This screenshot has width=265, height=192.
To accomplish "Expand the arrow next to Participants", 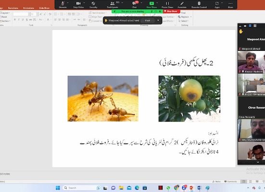I will (122, 3).
